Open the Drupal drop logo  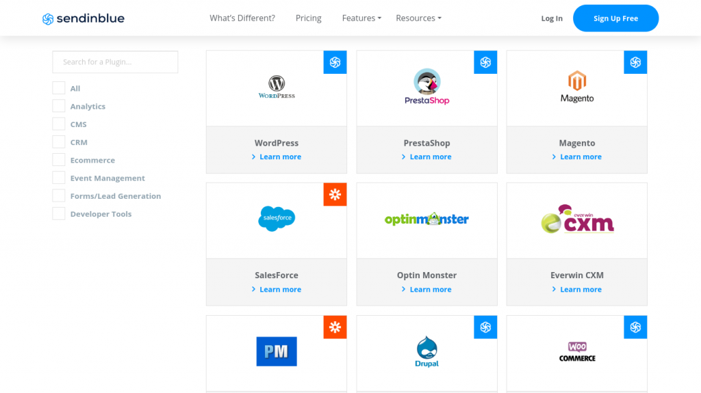pos(427,351)
